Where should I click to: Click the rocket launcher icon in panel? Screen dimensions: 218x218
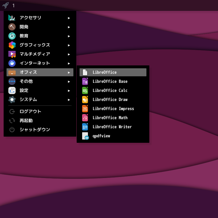tap(5, 5)
